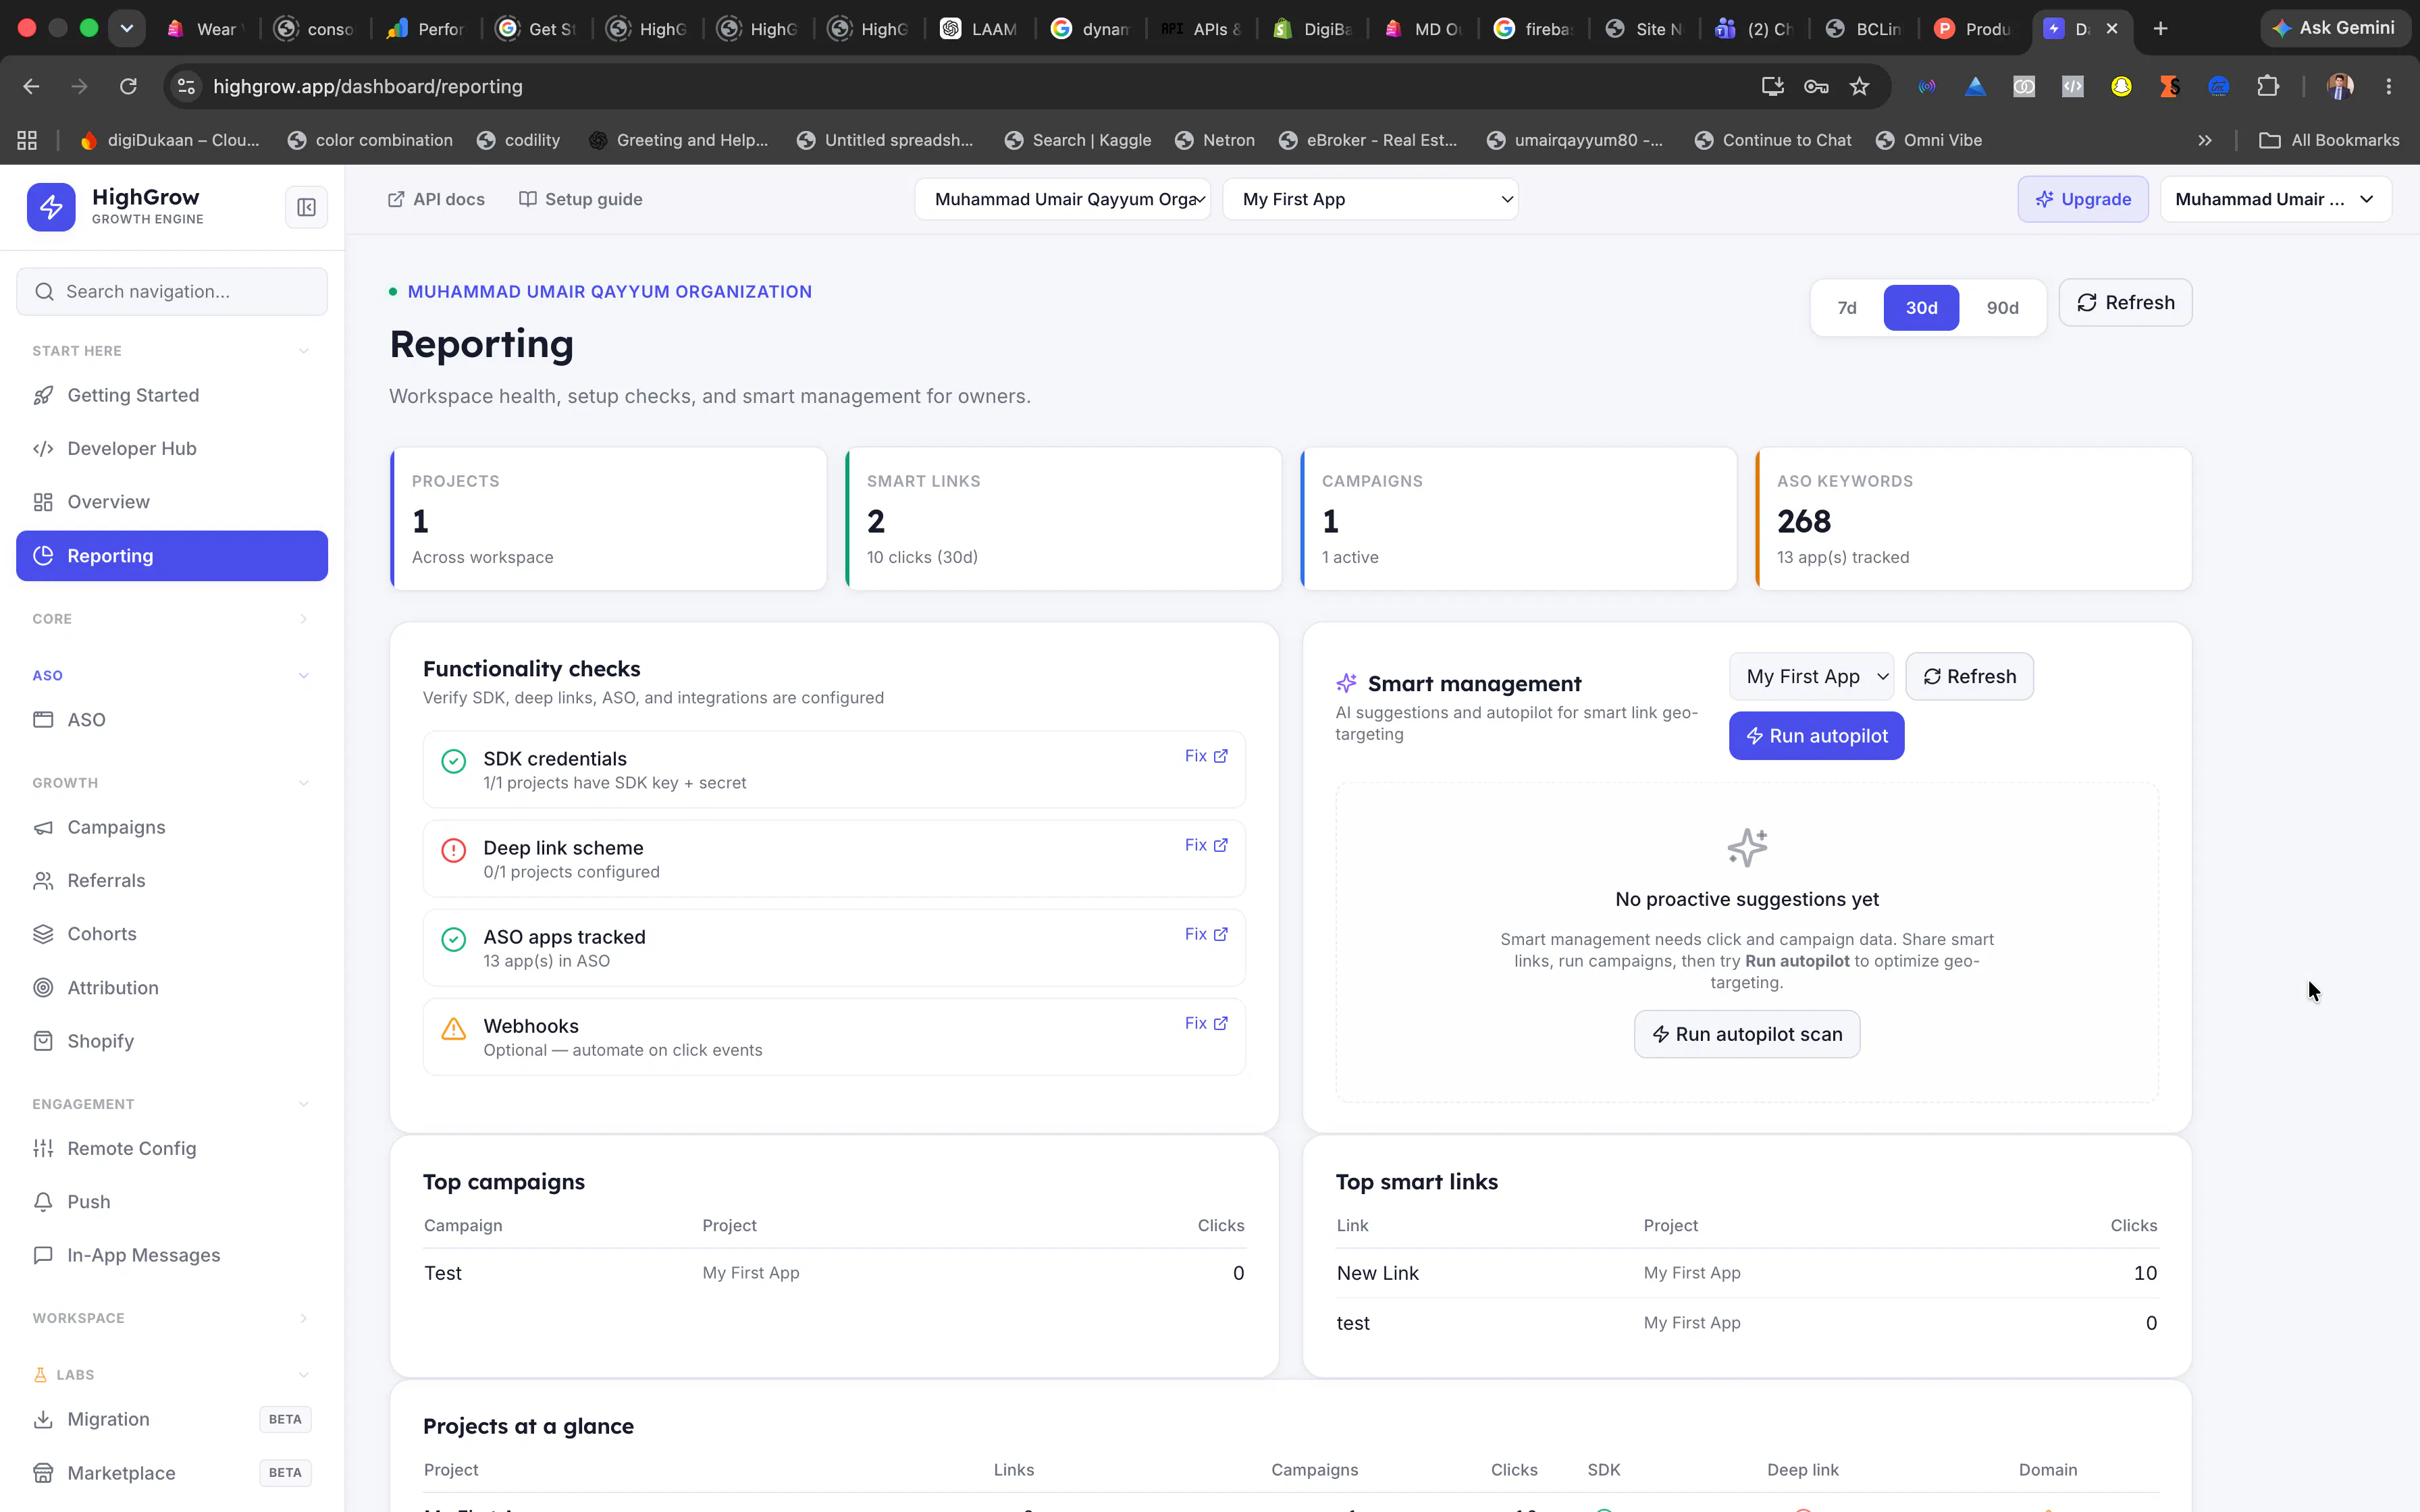Refresh the Reporting page data

(2126, 303)
